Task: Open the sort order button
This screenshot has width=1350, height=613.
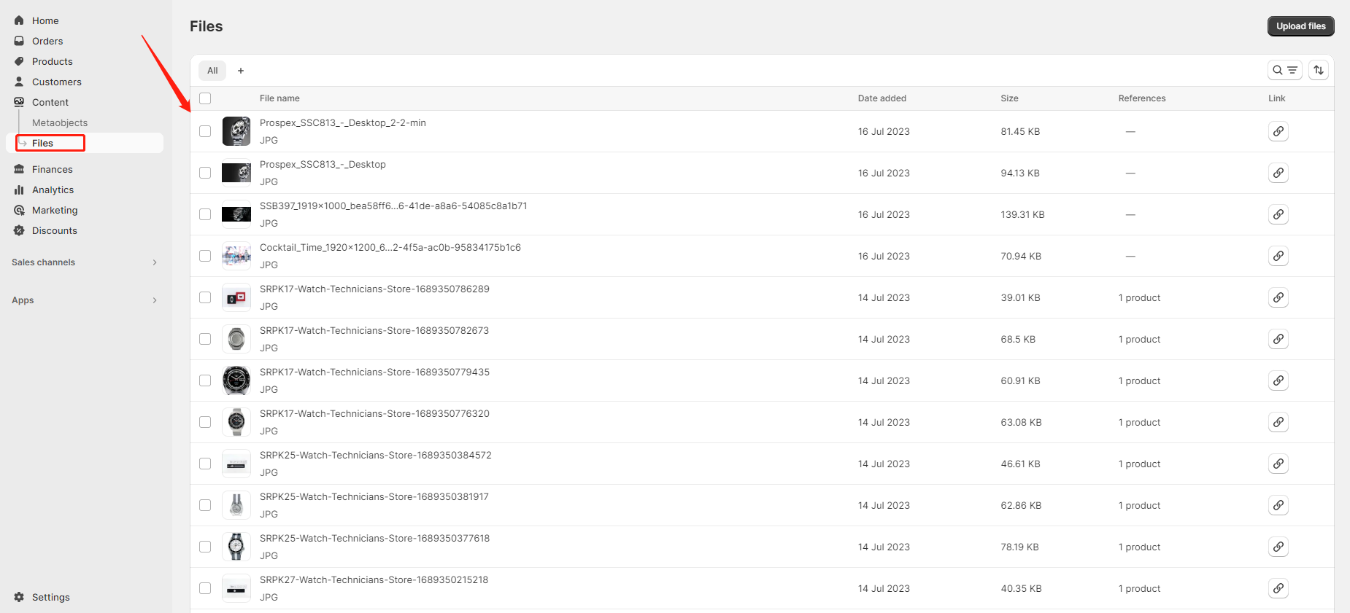Action: (1318, 70)
